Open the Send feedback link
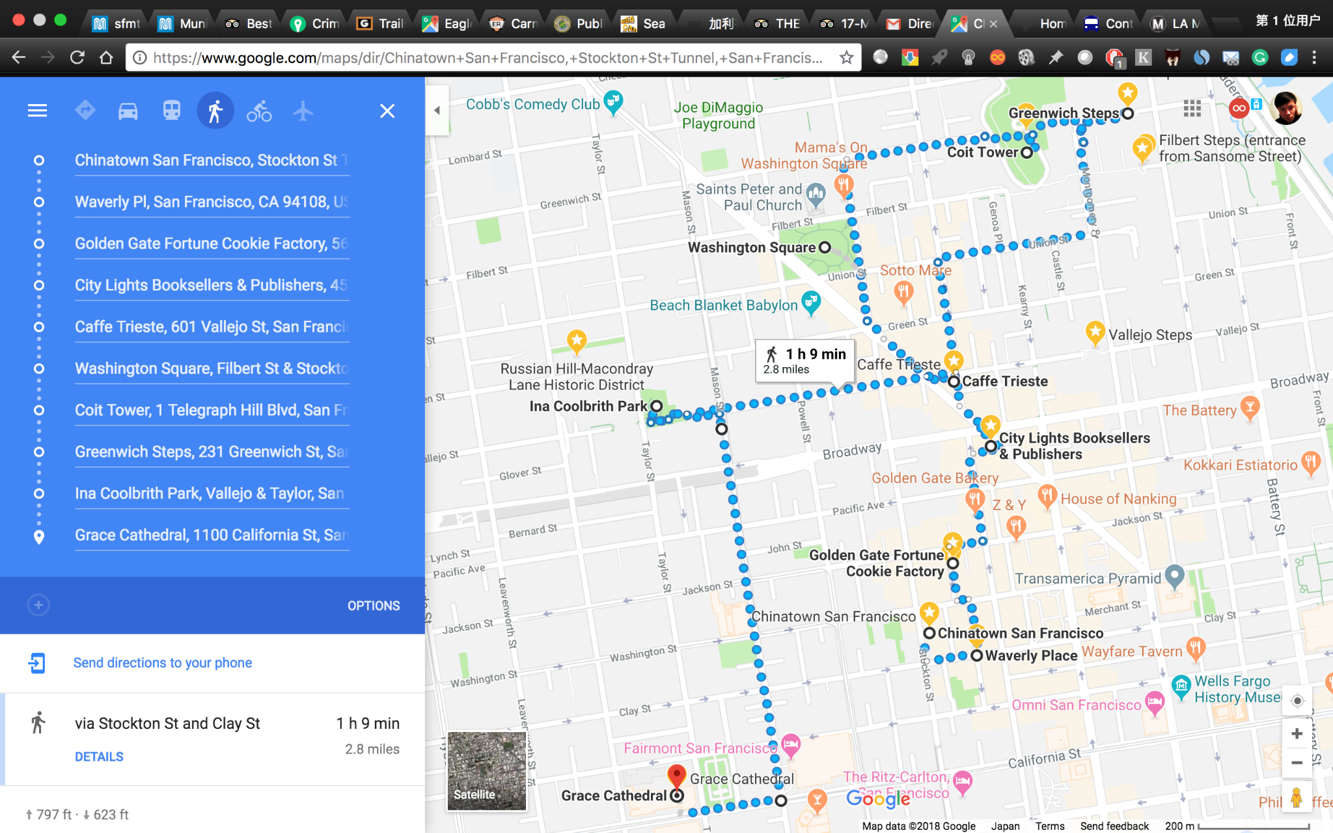This screenshot has height=833, width=1333. click(1114, 826)
